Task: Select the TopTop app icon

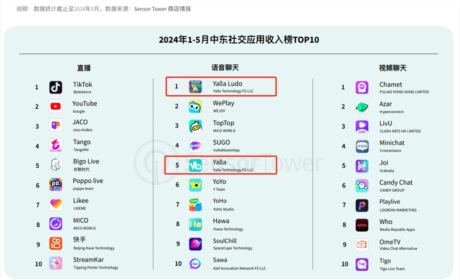Action: (195, 126)
